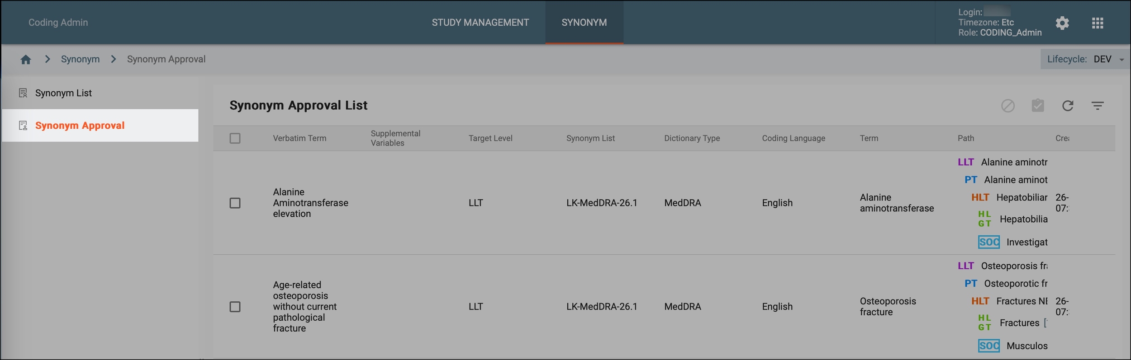This screenshot has height=360, width=1131.
Task: Click the reject (circle slash) icon
Action: [1008, 106]
